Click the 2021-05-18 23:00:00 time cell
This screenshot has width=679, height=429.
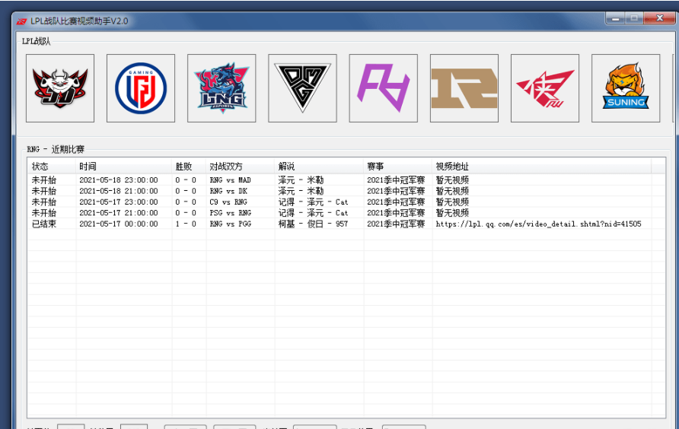pyautogui.click(x=119, y=180)
